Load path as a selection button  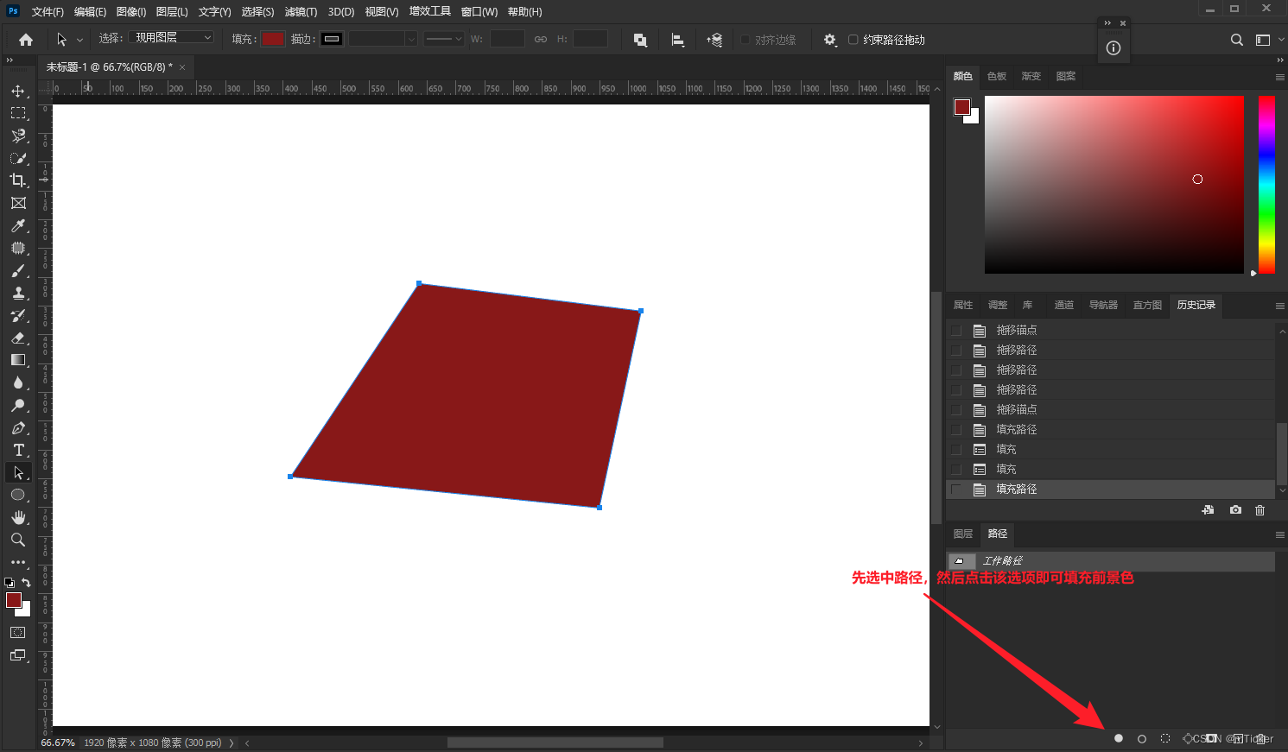pyautogui.click(x=1165, y=738)
